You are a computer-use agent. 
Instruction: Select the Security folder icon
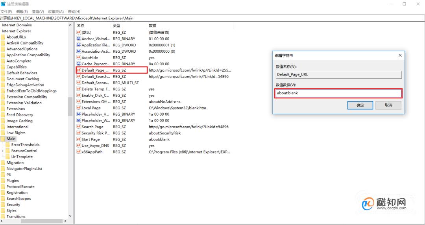pyautogui.click(x=3, y=205)
